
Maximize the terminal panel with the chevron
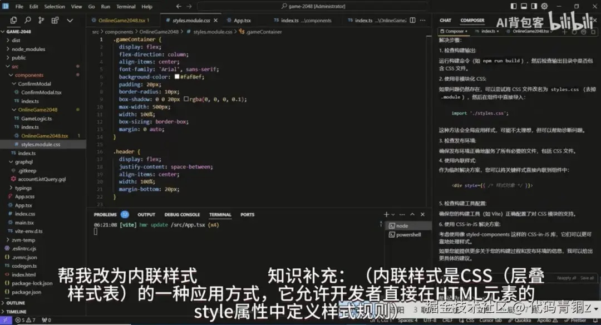[412, 214]
